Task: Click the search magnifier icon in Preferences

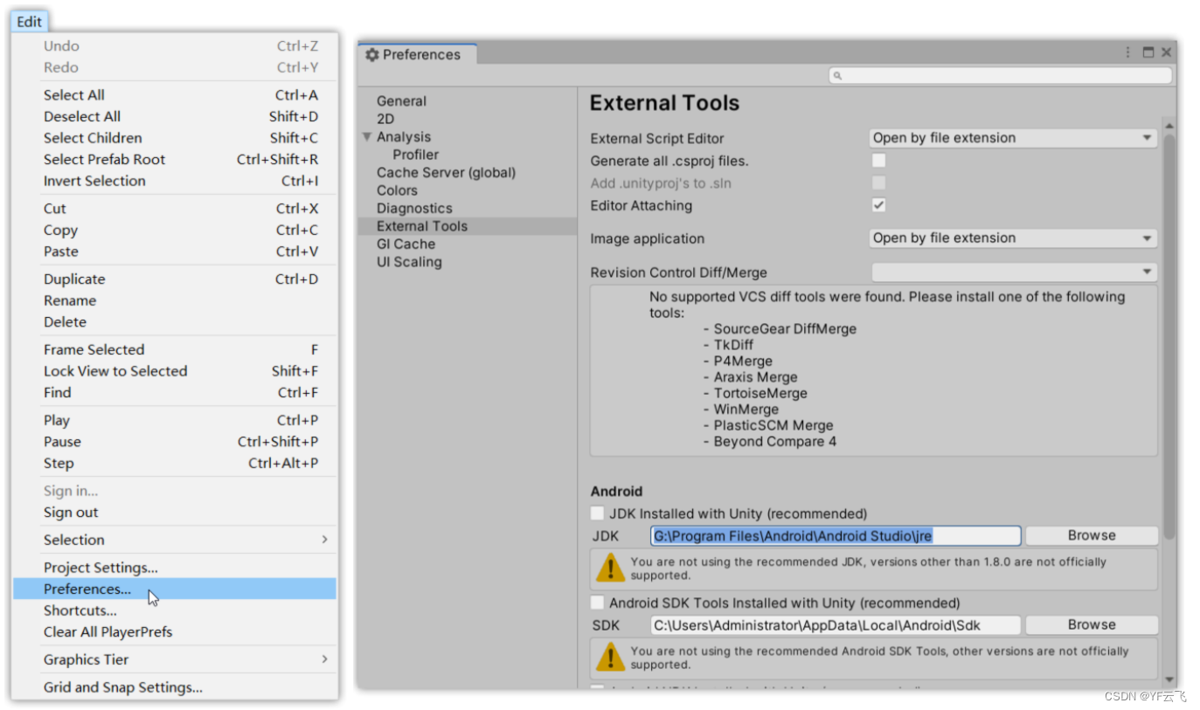Action: coord(837,76)
